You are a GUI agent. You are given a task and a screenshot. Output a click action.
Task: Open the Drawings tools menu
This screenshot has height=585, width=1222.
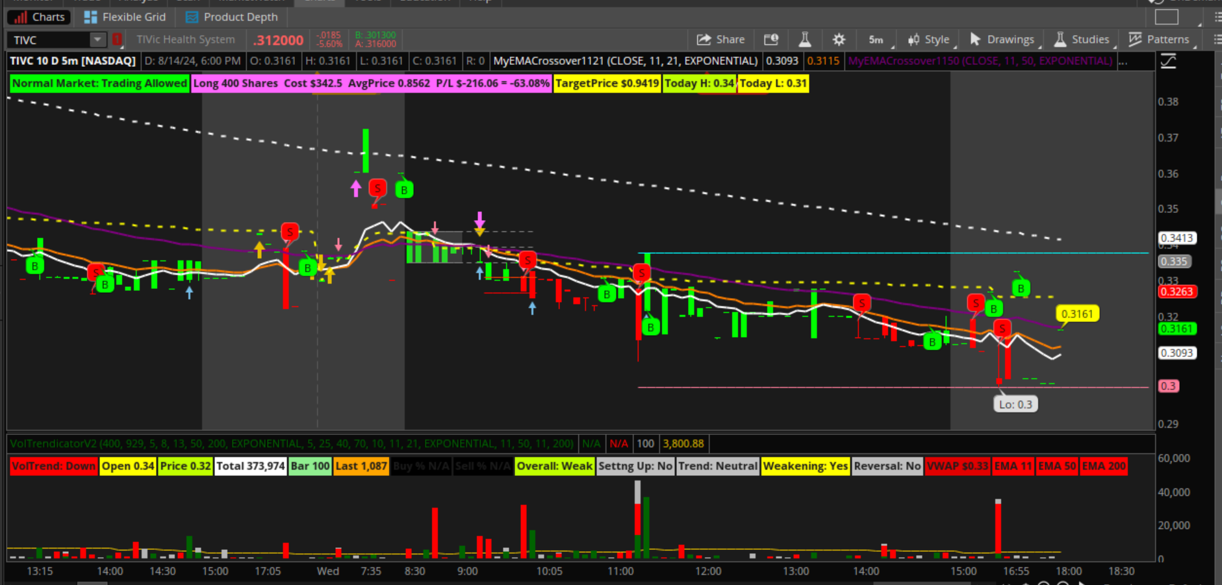pos(1002,40)
